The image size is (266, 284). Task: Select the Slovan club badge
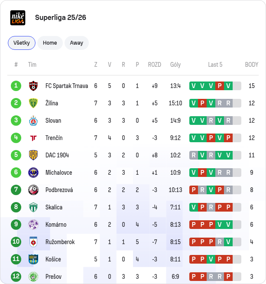click(x=33, y=121)
